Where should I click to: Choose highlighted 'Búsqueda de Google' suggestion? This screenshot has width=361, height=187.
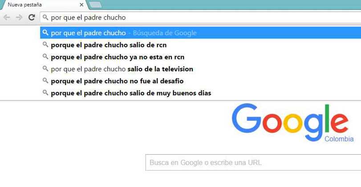200,33
